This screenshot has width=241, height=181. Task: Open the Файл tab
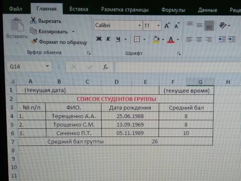coord(15,9)
